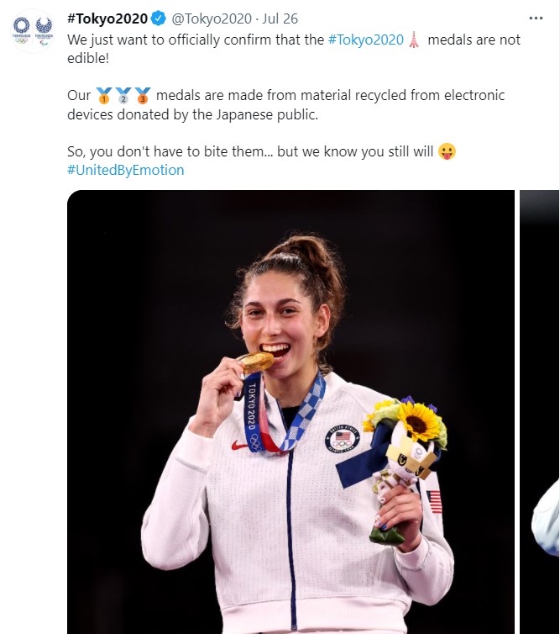Image resolution: width=560 pixels, height=634 pixels.
Task: Click the tongue-out face emoji
Action: tap(447, 152)
